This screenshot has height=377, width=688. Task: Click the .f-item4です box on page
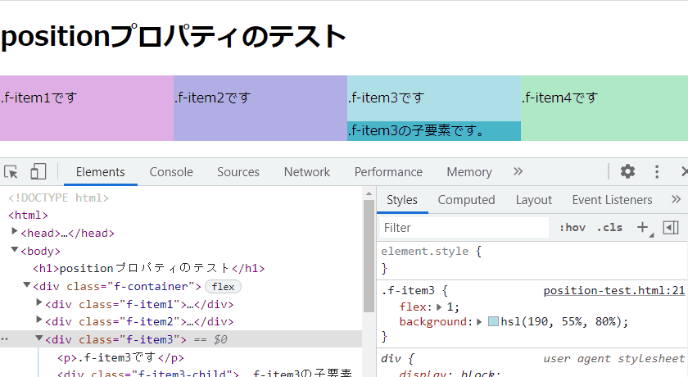pyautogui.click(x=604, y=108)
